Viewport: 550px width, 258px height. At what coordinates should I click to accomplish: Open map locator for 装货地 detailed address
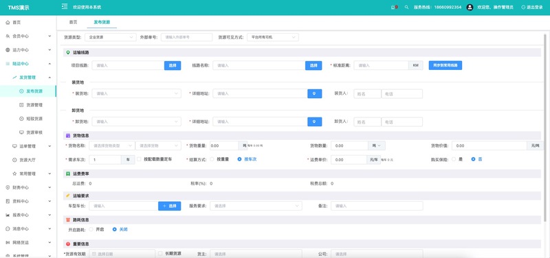coord(315,93)
